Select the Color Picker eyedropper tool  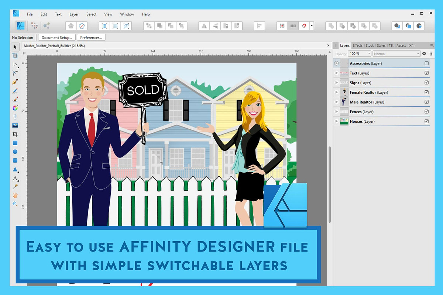click(15, 187)
